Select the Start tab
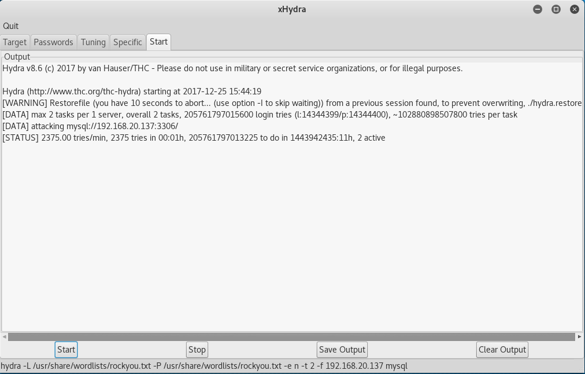The width and height of the screenshot is (585, 374). tap(158, 42)
